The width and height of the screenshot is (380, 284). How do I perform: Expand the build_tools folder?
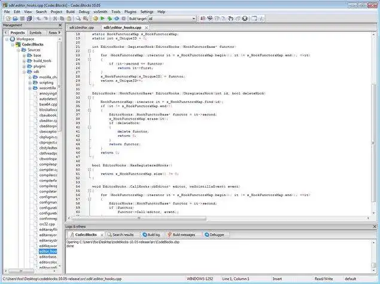pyautogui.click(x=23, y=60)
